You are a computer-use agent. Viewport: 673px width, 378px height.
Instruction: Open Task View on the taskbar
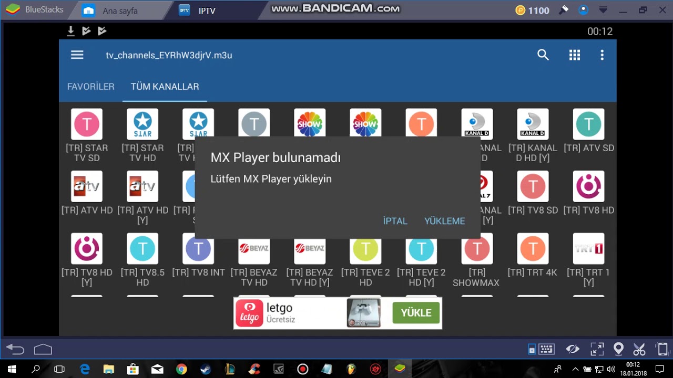59,369
